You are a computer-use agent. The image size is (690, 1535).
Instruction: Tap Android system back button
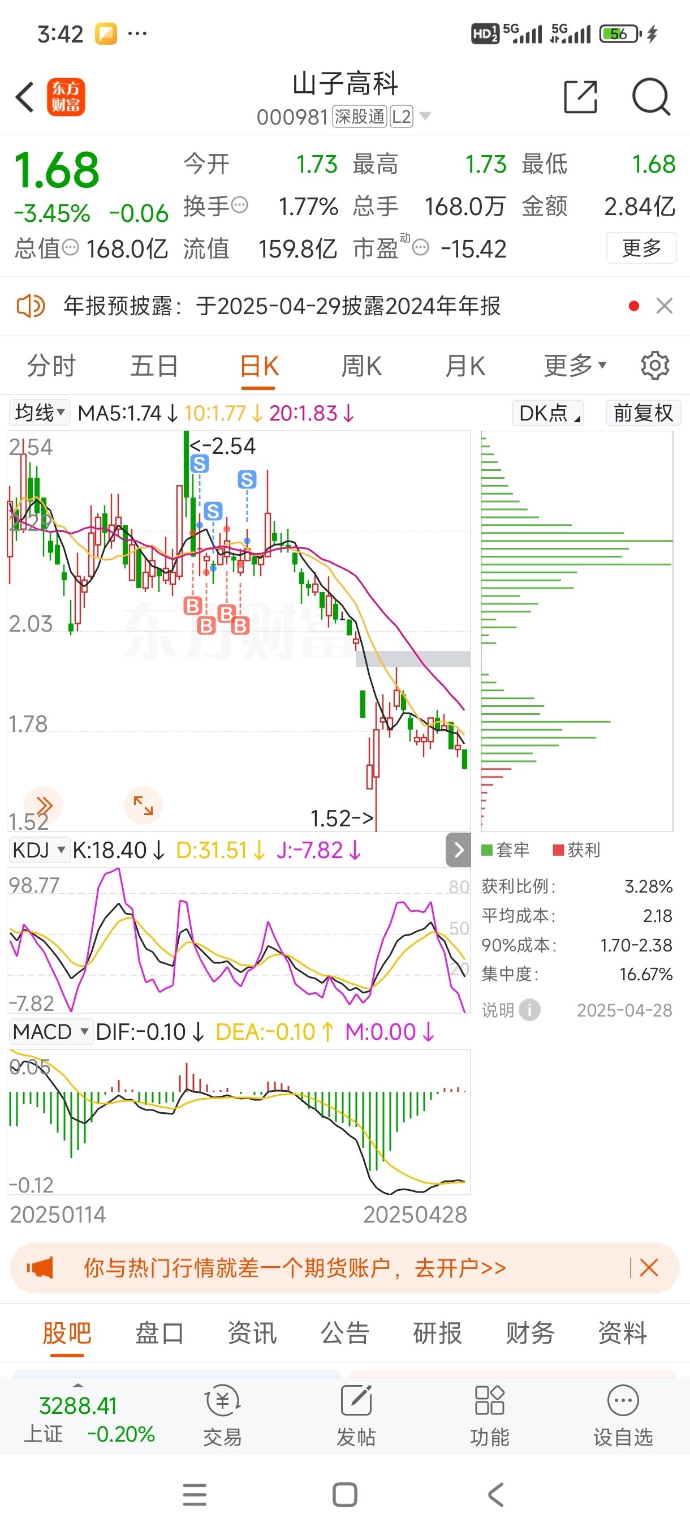point(495,1494)
